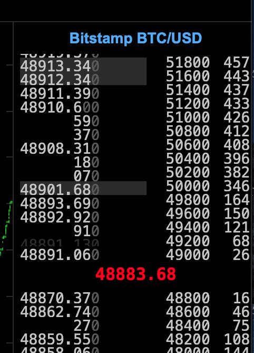Click the 48862.740 bid price
Screen dimensions: 254x353
pyautogui.click(x=60, y=312)
